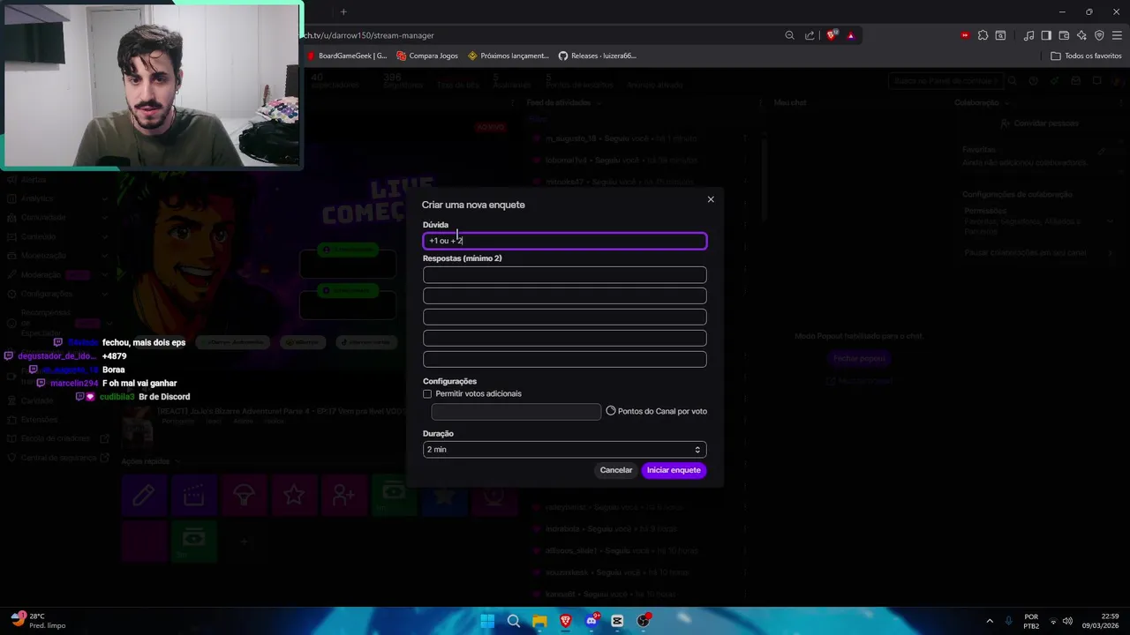This screenshot has height=635, width=1130.
Task: Toggle the browser sidebar panel icon
Action: point(1046,35)
